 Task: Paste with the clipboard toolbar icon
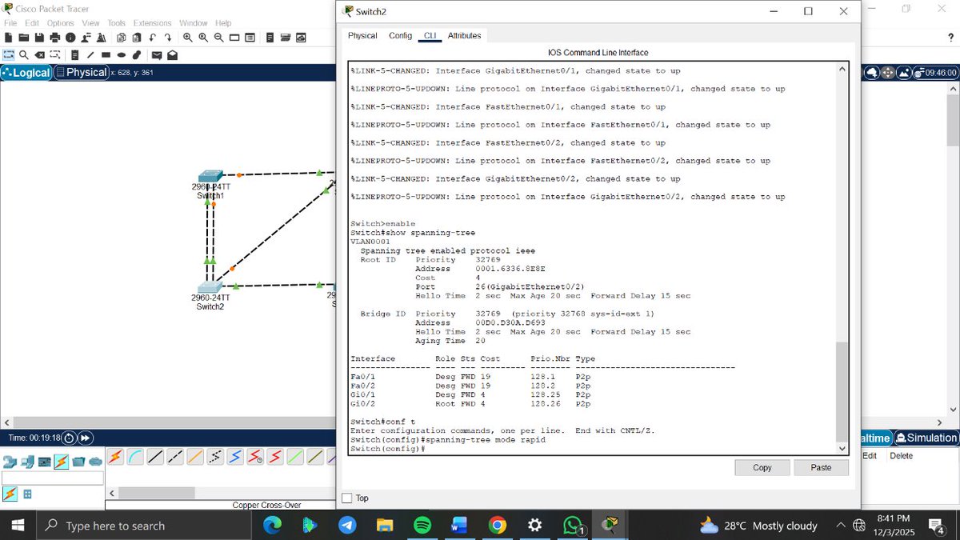tap(137, 38)
